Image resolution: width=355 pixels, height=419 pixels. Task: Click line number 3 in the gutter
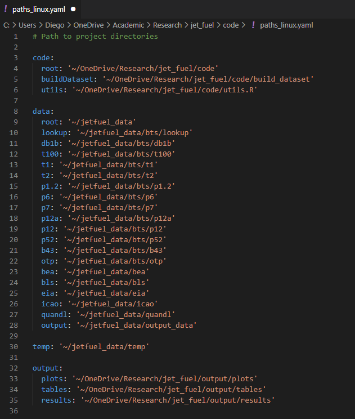pyautogui.click(x=16, y=57)
